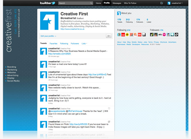This screenshot has height=139, width=191.
Task: Open the Status footer link
Action: coord(140,42)
